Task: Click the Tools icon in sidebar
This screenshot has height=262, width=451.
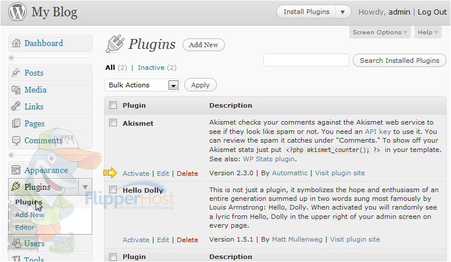Action: click(x=16, y=259)
